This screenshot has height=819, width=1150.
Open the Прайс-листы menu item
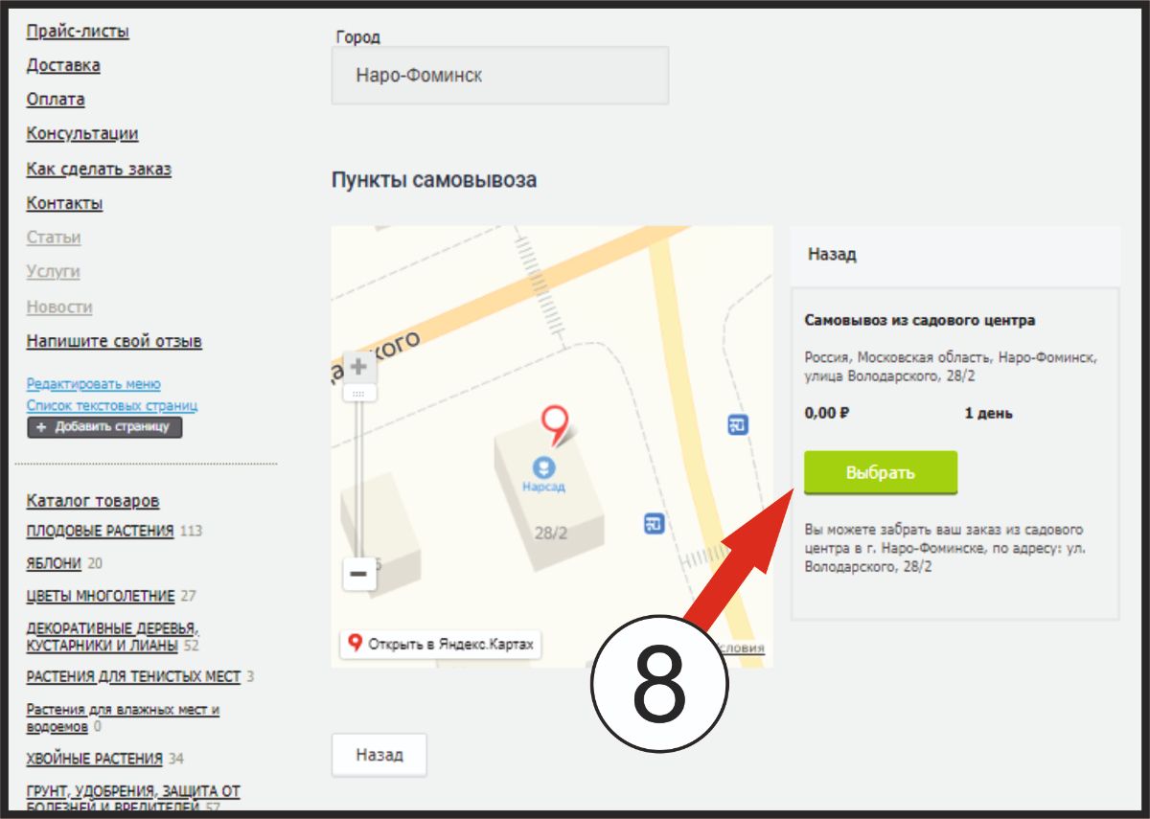[78, 32]
